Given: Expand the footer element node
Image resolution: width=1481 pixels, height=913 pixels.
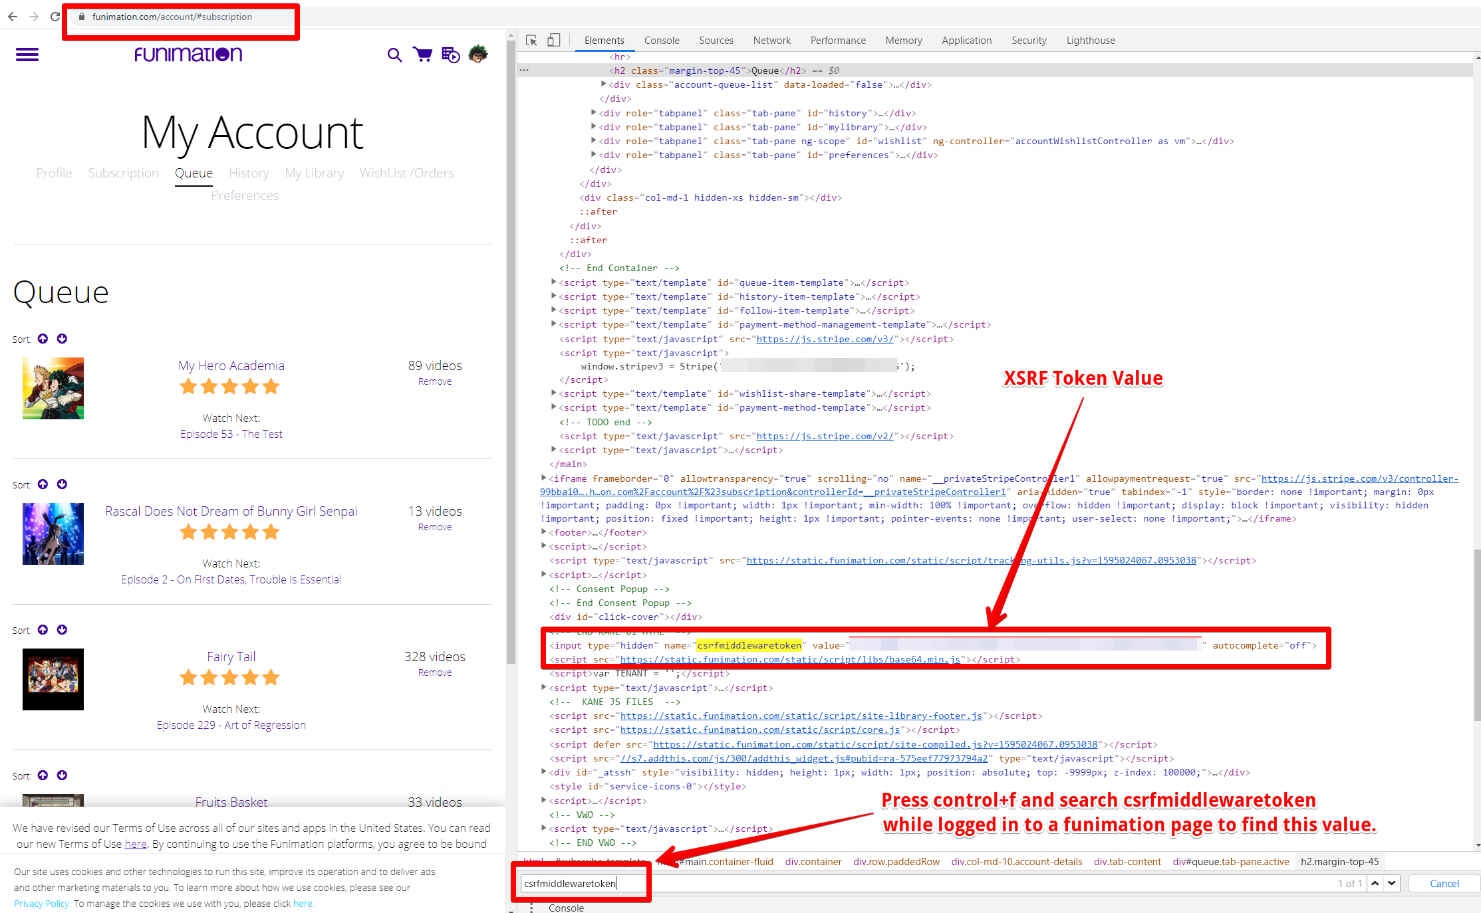Looking at the screenshot, I should click(544, 532).
